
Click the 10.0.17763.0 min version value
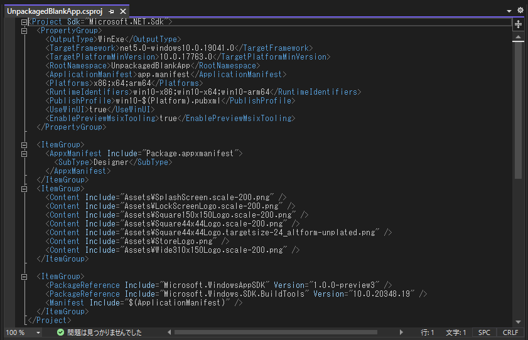[186, 57]
